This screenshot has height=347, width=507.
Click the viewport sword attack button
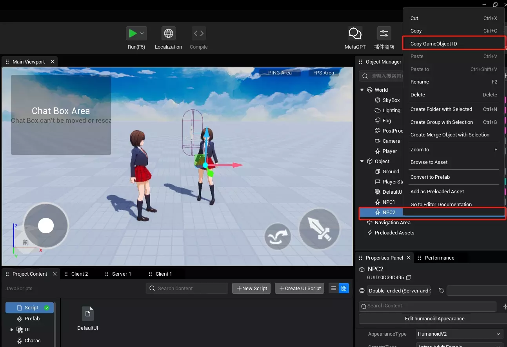[319, 229]
